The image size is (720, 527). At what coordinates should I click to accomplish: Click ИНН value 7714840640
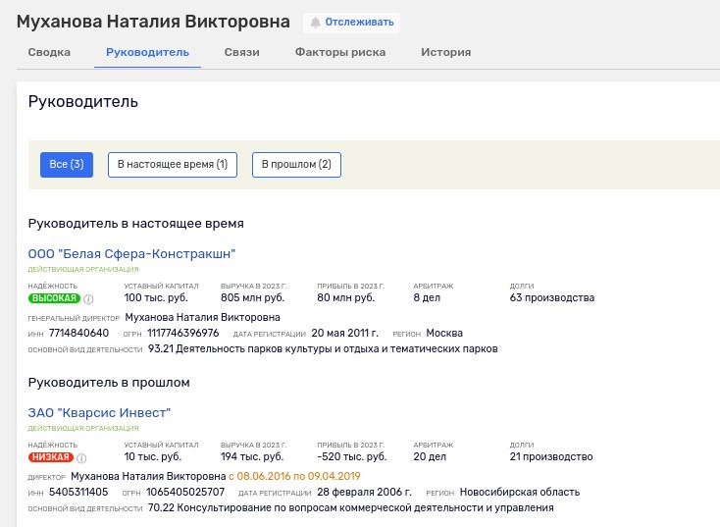click(79, 333)
